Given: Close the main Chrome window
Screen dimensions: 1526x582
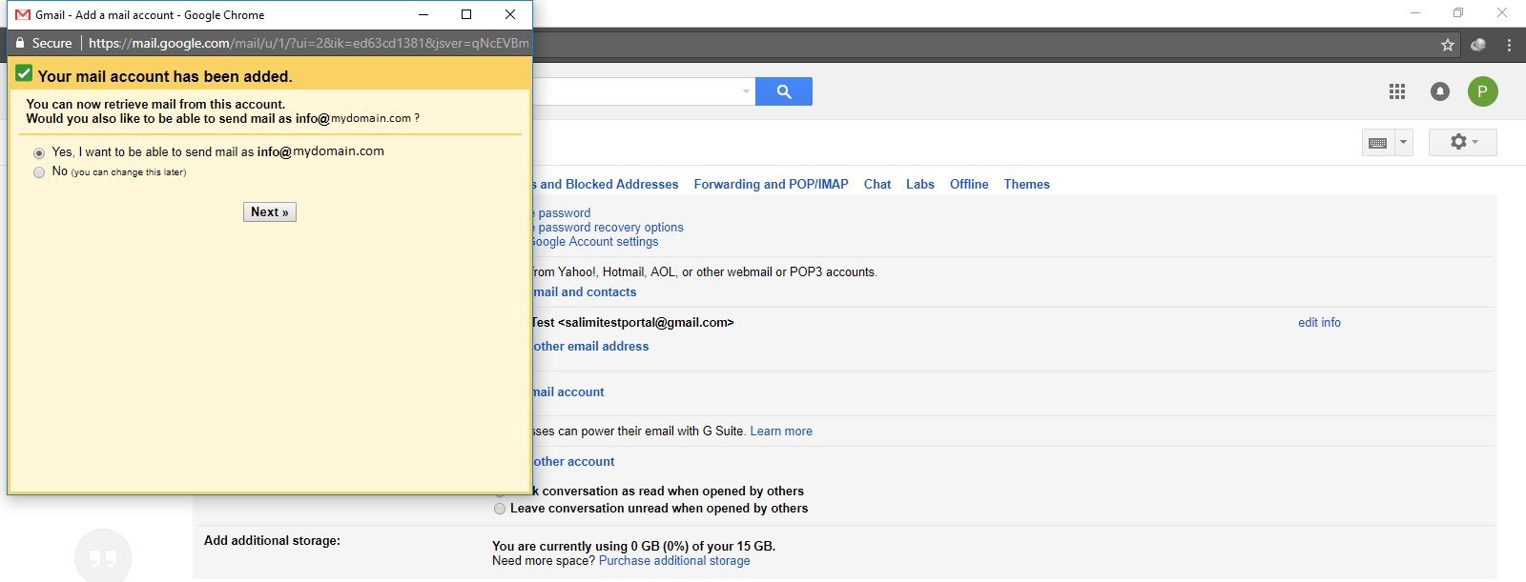Looking at the screenshot, I should (1502, 12).
